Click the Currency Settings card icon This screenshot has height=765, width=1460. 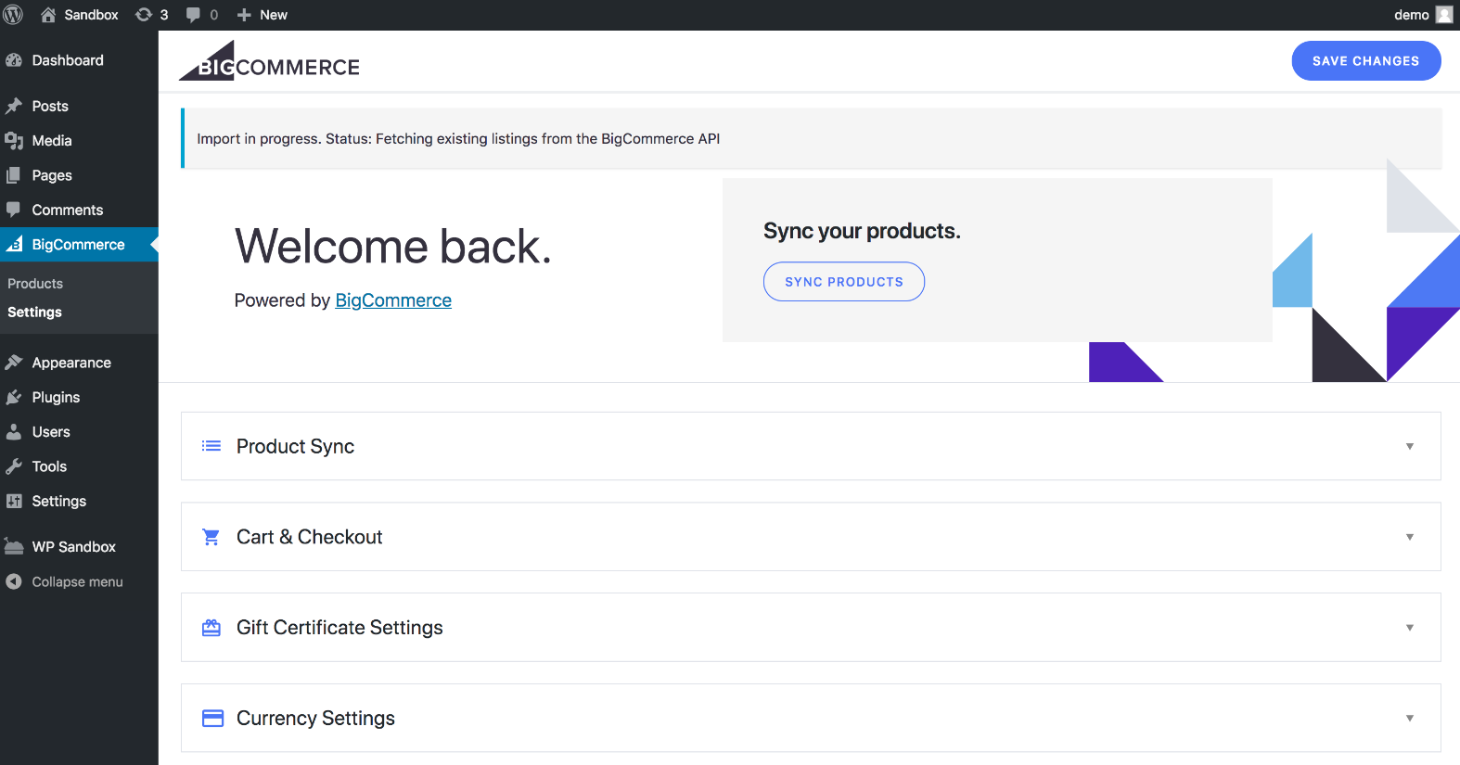212,719
